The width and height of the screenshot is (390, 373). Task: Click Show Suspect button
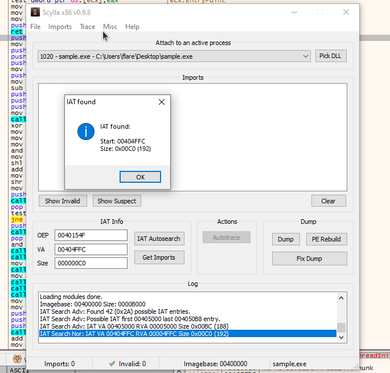point(117,201)
